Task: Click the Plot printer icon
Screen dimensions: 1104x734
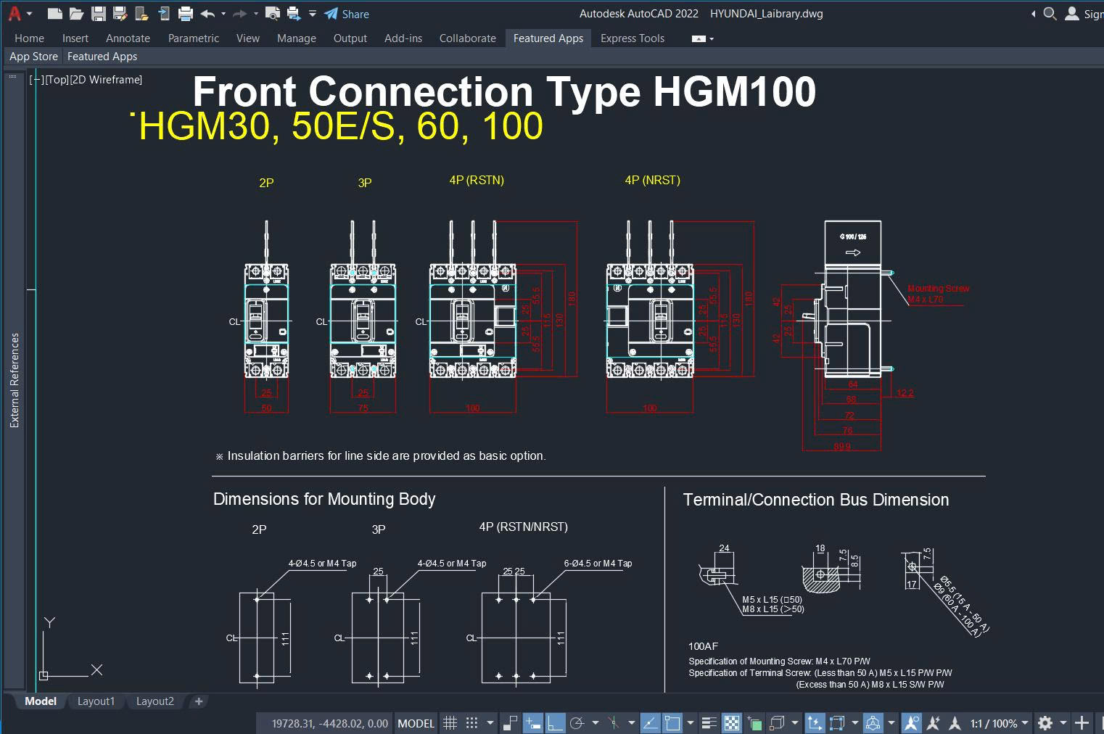Action: coord(186,13)
